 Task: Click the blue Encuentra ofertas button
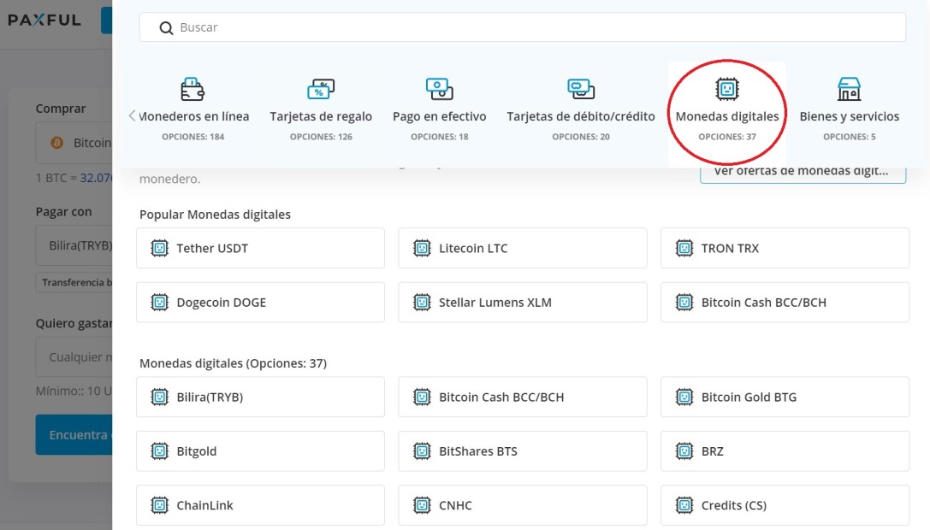tap(74, 434)
